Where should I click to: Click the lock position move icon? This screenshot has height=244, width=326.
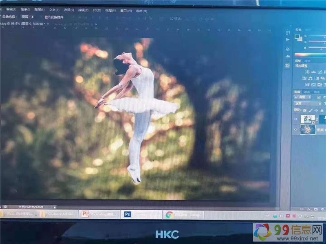point(316,110)
